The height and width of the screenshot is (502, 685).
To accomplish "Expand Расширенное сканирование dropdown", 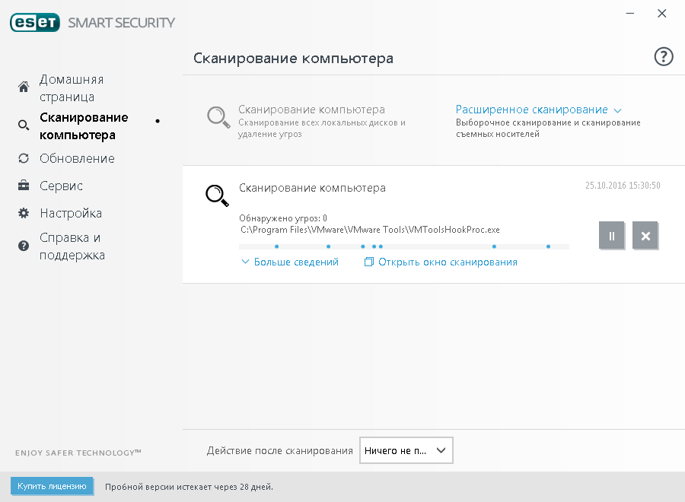I will pyautogui.click(x=538, y=110).
